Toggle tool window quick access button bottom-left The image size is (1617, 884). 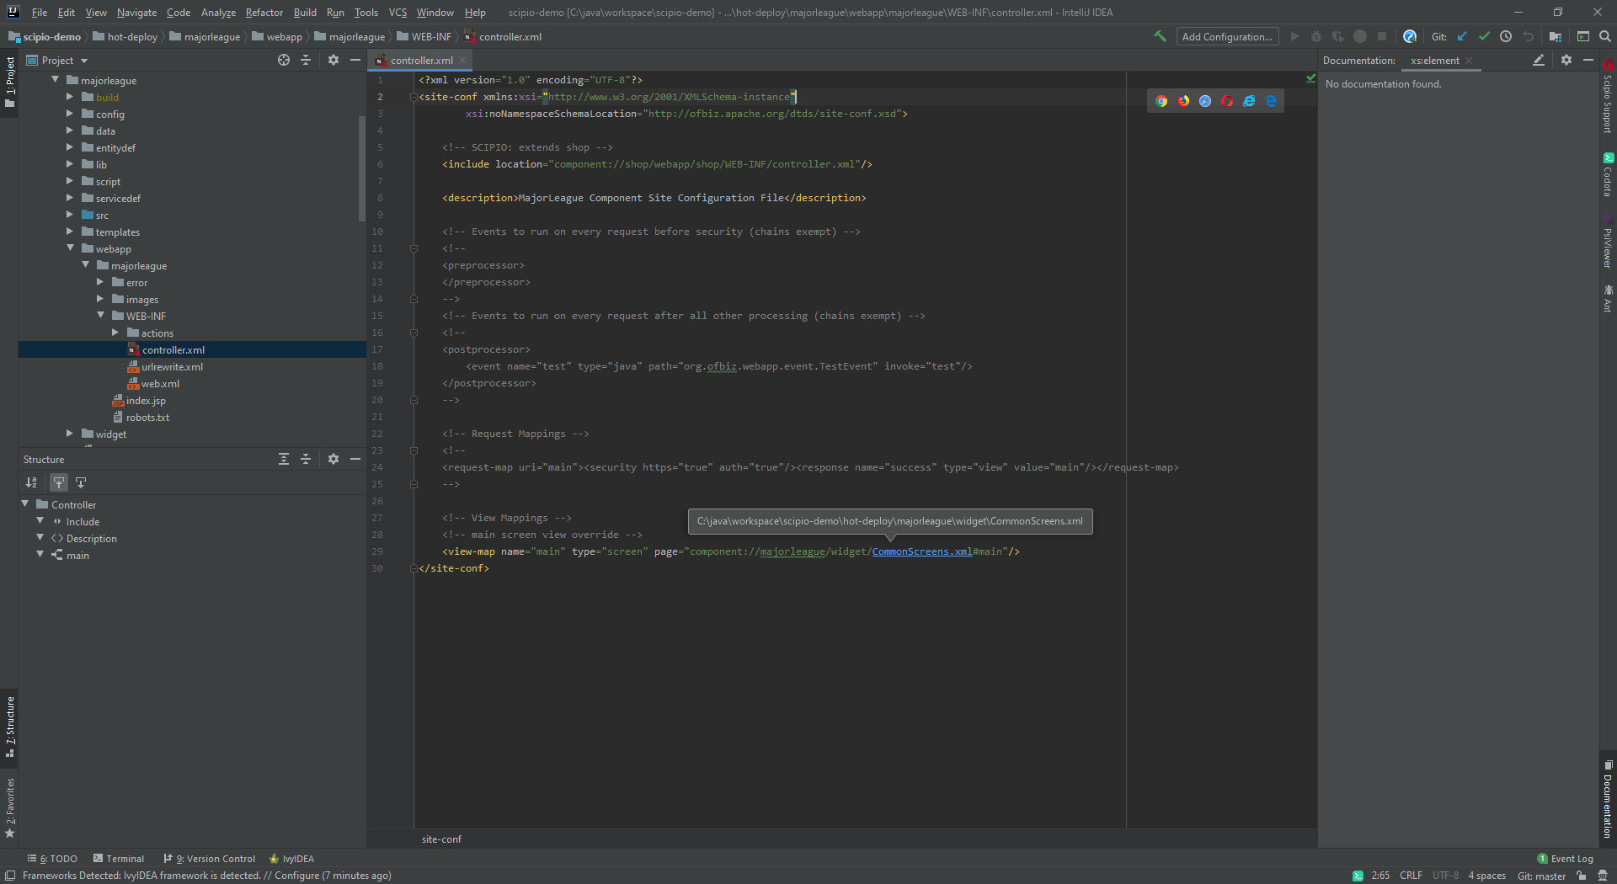click(10, 876)
